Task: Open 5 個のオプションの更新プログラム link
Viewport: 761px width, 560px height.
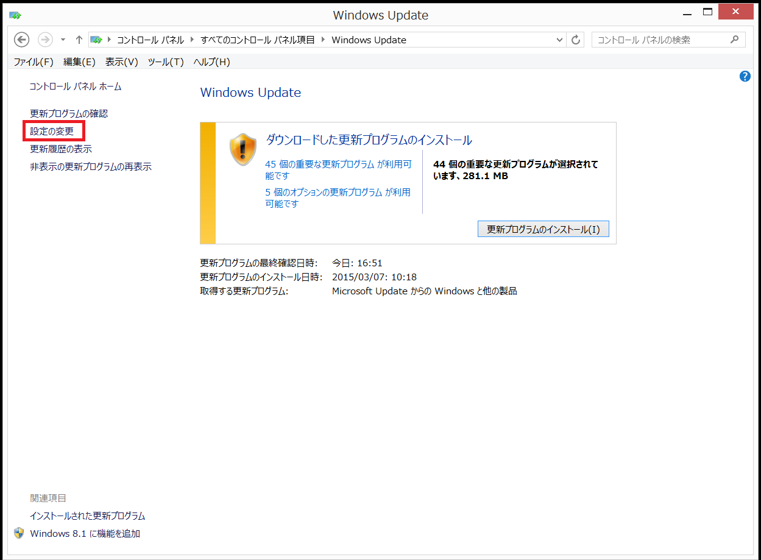Action: click(338, 192)
